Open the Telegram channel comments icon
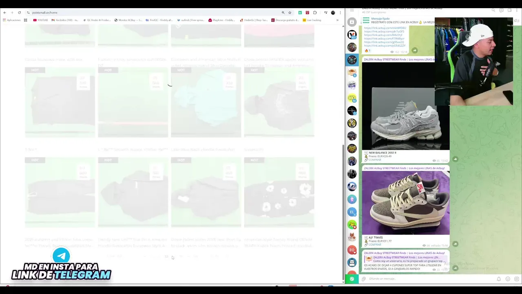 point(502,10)
